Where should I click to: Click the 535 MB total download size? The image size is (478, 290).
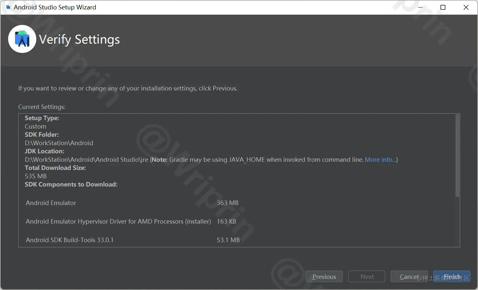pos(36,176)
